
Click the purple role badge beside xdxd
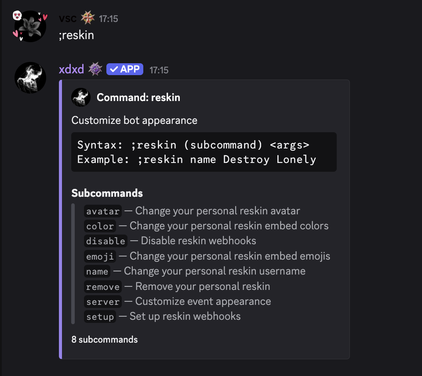click(x=95, y=69)
